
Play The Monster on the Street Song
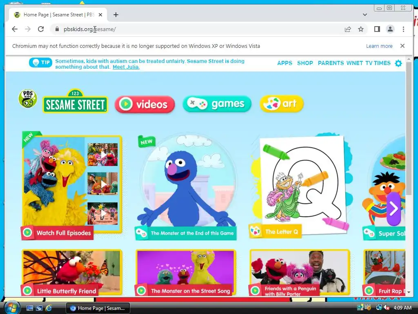(186, 273)
